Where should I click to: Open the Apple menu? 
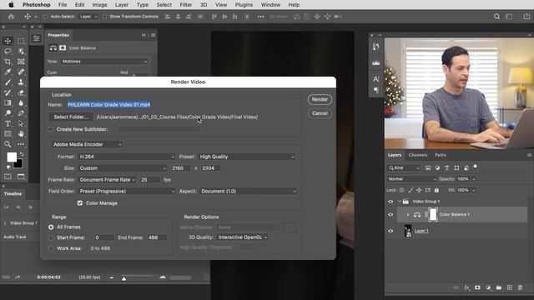11,5
